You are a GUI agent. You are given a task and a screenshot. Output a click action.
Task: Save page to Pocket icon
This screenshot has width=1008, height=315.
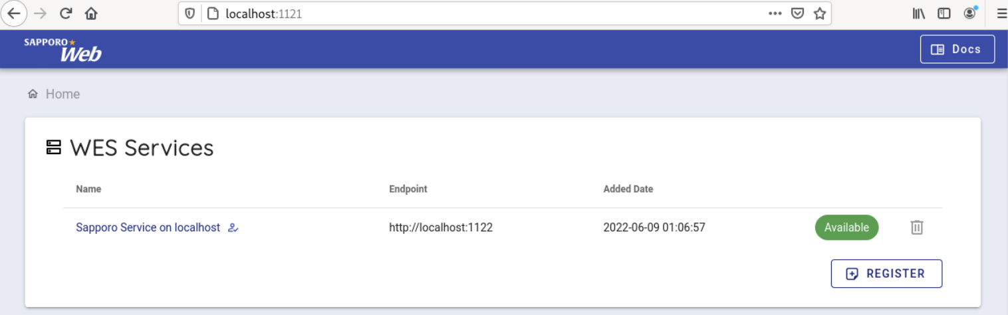coord(797,13)
